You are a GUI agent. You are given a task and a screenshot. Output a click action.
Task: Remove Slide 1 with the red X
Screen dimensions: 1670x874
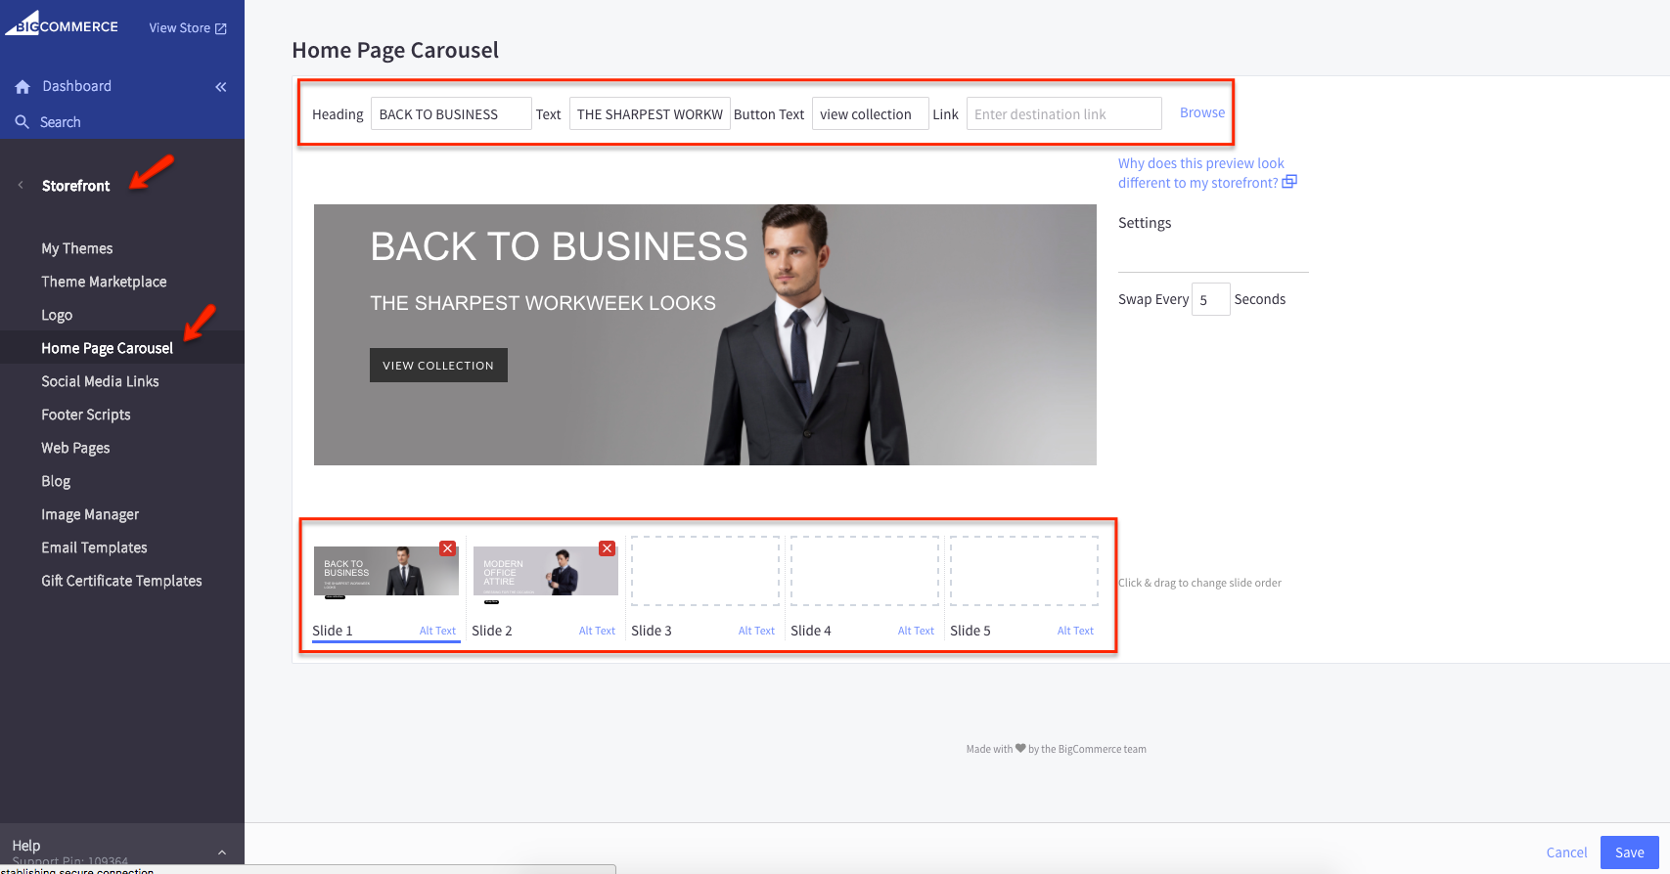pos(447,548)
